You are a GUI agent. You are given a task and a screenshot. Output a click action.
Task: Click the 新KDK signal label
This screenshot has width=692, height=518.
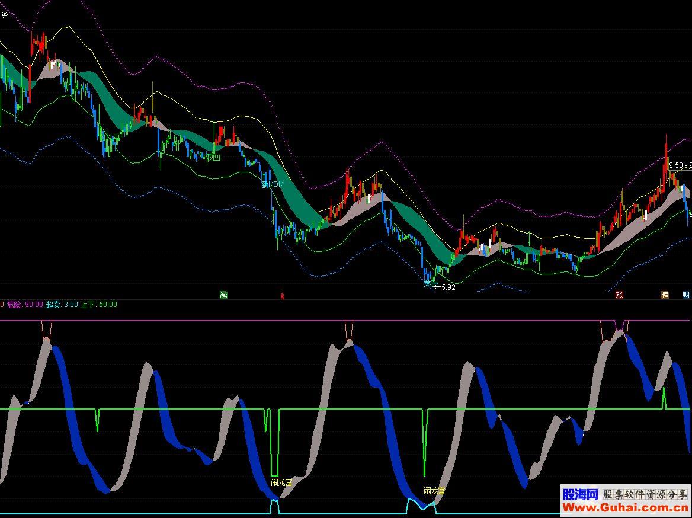pyautogui.click(x=273, y=184)
